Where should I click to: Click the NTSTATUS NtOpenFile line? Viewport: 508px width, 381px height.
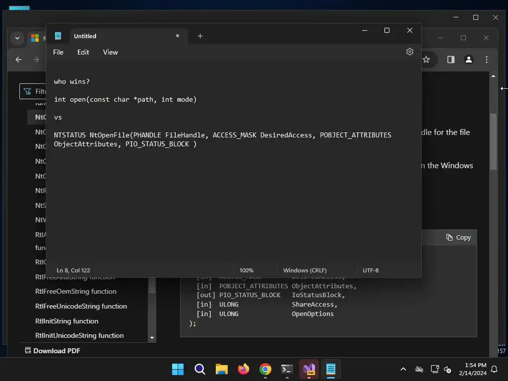click(x=223, y=139)
